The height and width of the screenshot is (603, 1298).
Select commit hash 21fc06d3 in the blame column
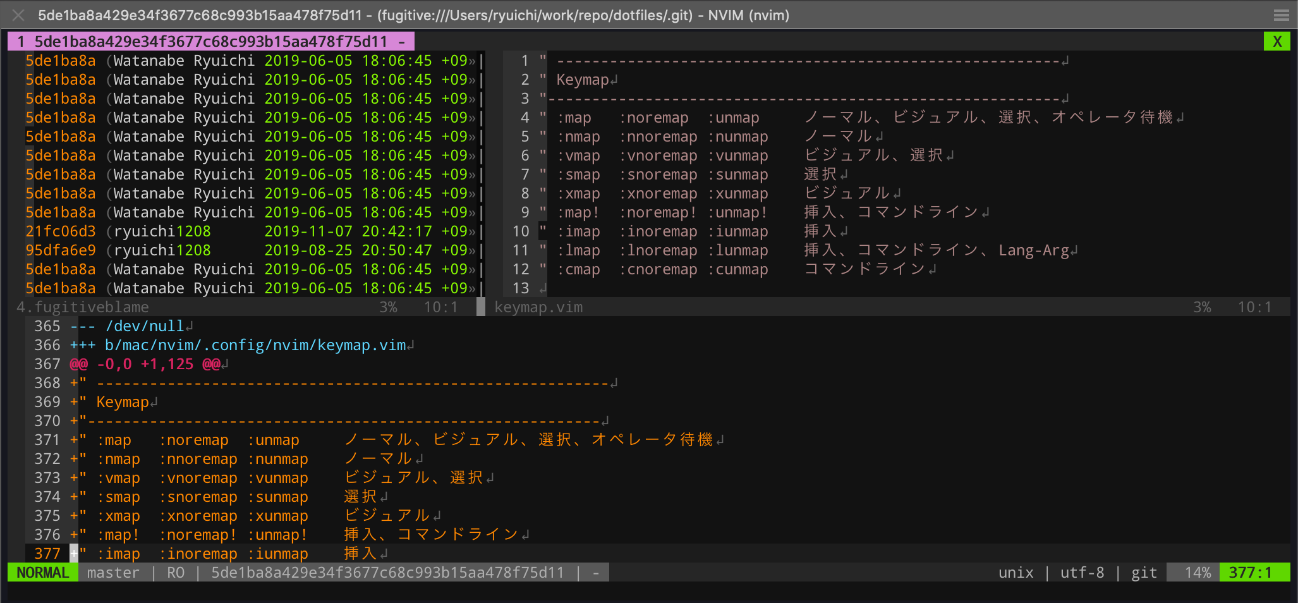(60, 231)
